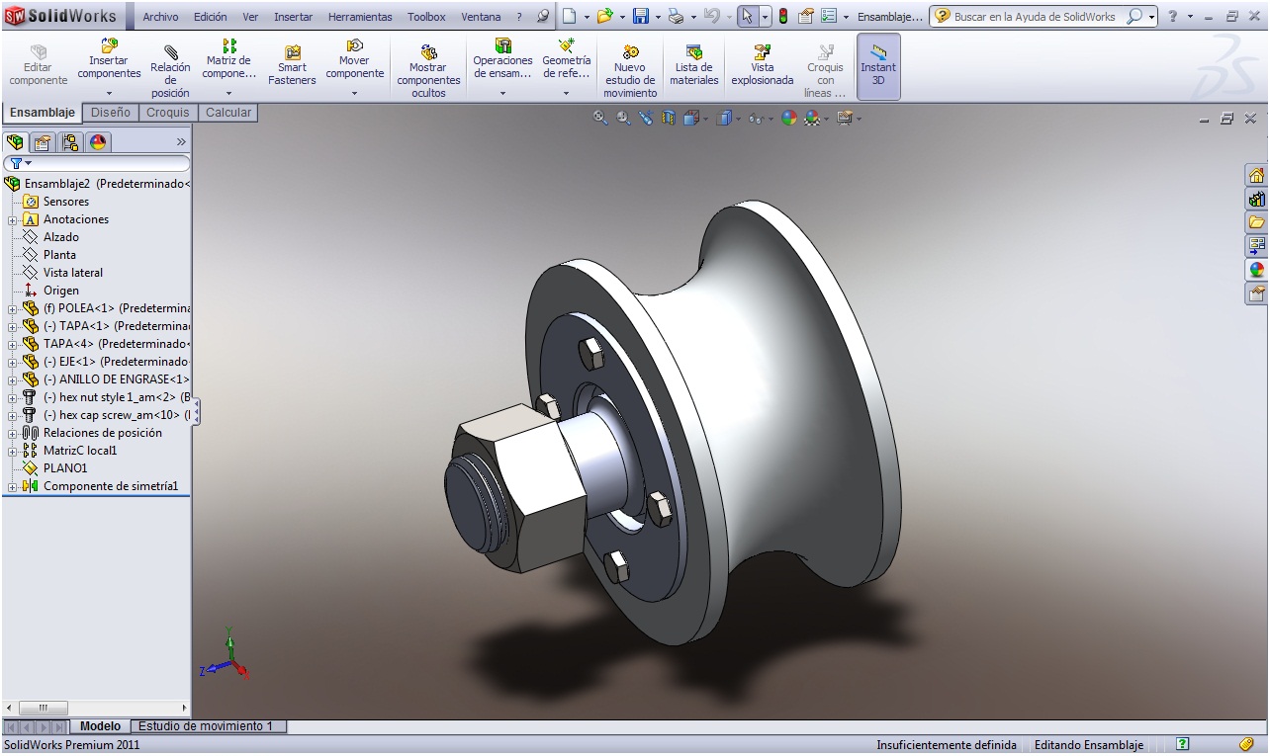
Task: Expand FeatureManager panel chevron arrows
Action: coord(181,141)
